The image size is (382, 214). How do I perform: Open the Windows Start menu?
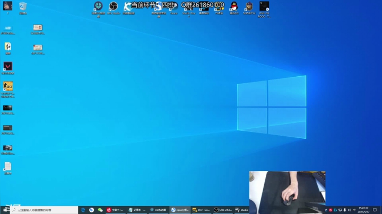[x=5, y=210]
